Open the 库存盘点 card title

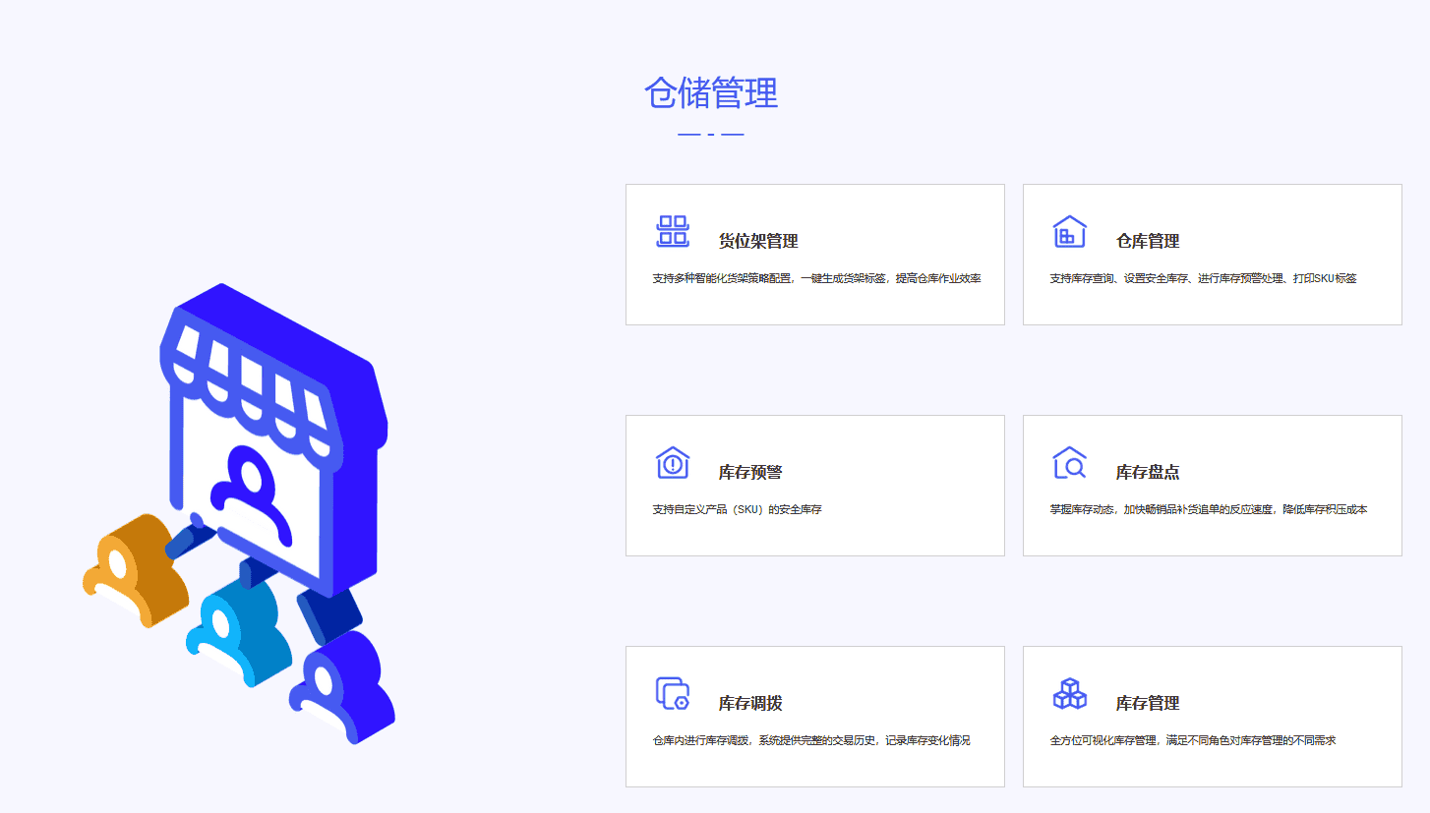click(x=1147, y=472)
